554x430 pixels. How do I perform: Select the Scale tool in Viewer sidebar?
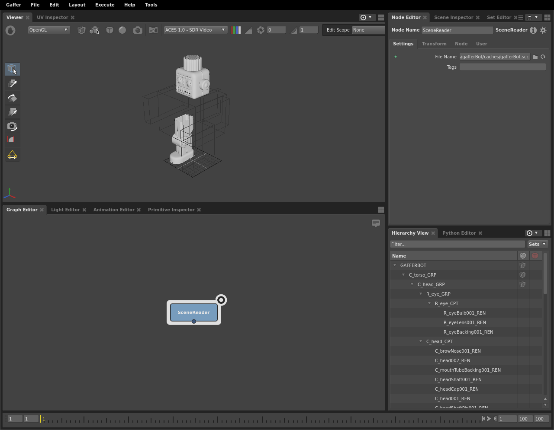click(x=13, y=112)
